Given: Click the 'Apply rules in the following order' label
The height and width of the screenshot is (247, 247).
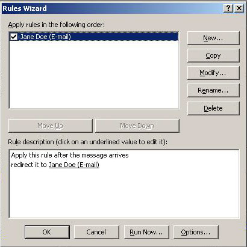Looking at the screenshot, I should [57, 25].
